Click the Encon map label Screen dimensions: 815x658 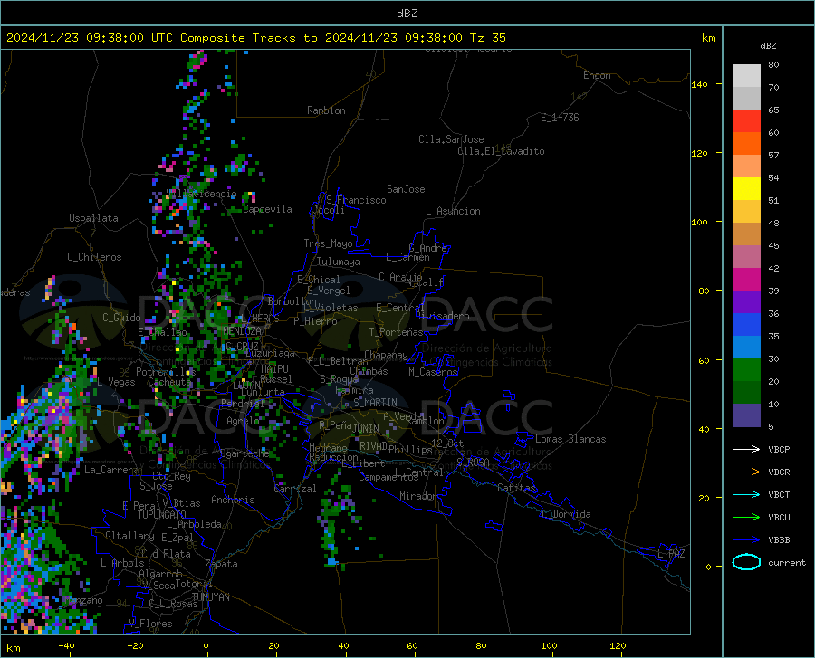pos(597,75)
